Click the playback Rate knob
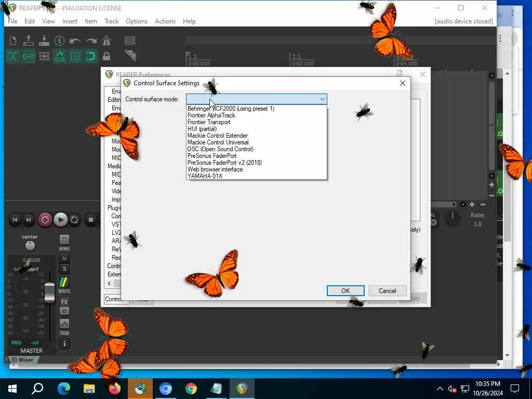Viewport: 532px width, 399px height. pyautogui.click(x=453, y=219)
